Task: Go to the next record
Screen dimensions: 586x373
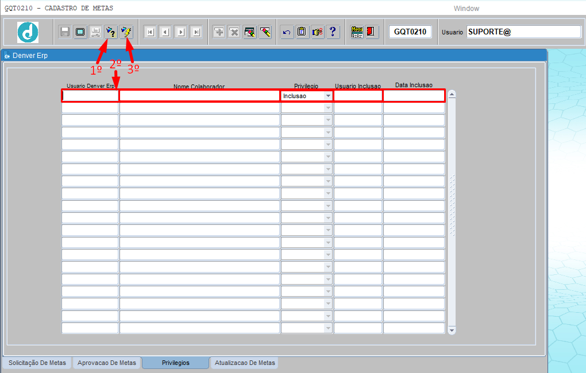Action: coord(181,32)
